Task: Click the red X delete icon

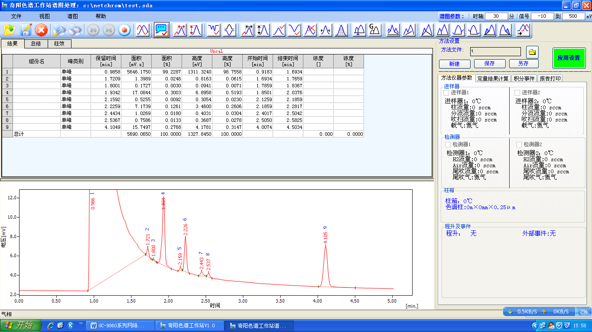Action: pyautogui.click(x=41, y=30)
